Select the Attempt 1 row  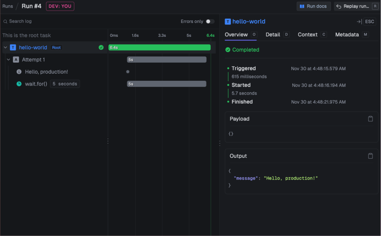click(x=33, y=60)
